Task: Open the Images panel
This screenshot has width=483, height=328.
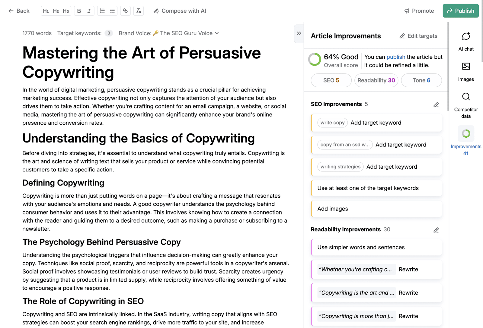Action: coord(466,71)
